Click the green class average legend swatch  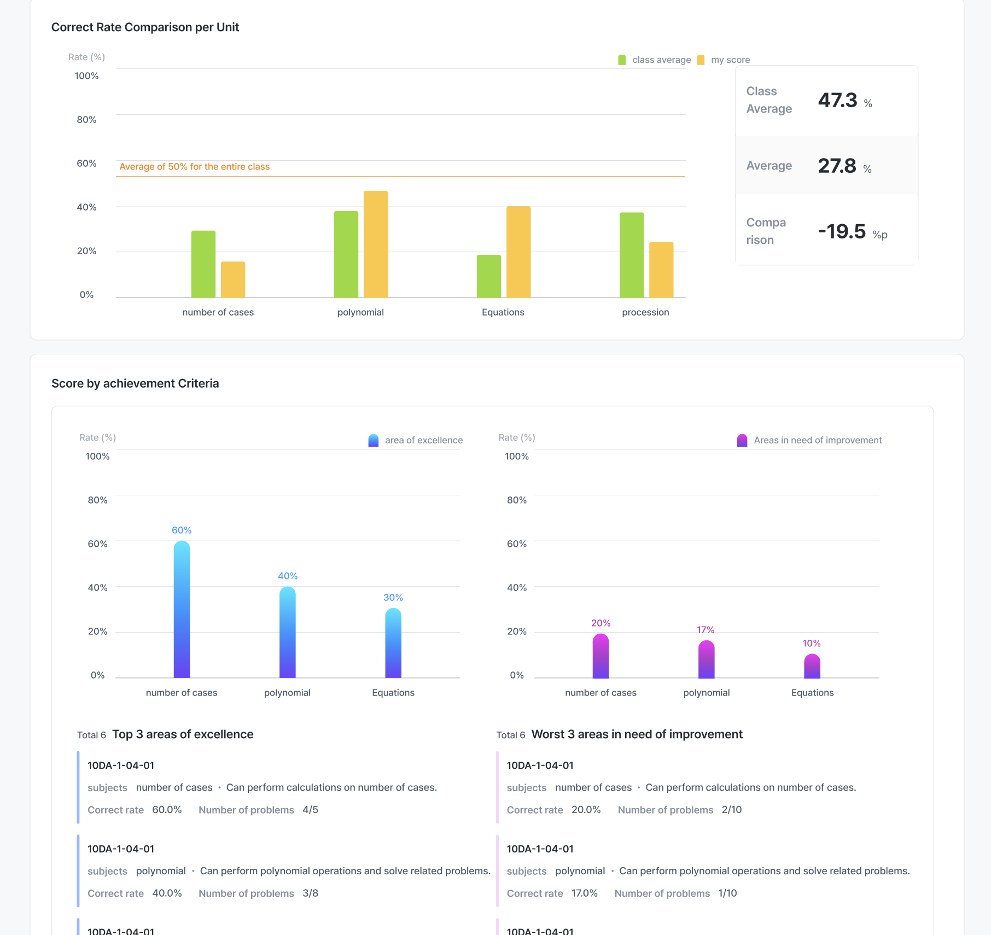(x=622, y=60)
